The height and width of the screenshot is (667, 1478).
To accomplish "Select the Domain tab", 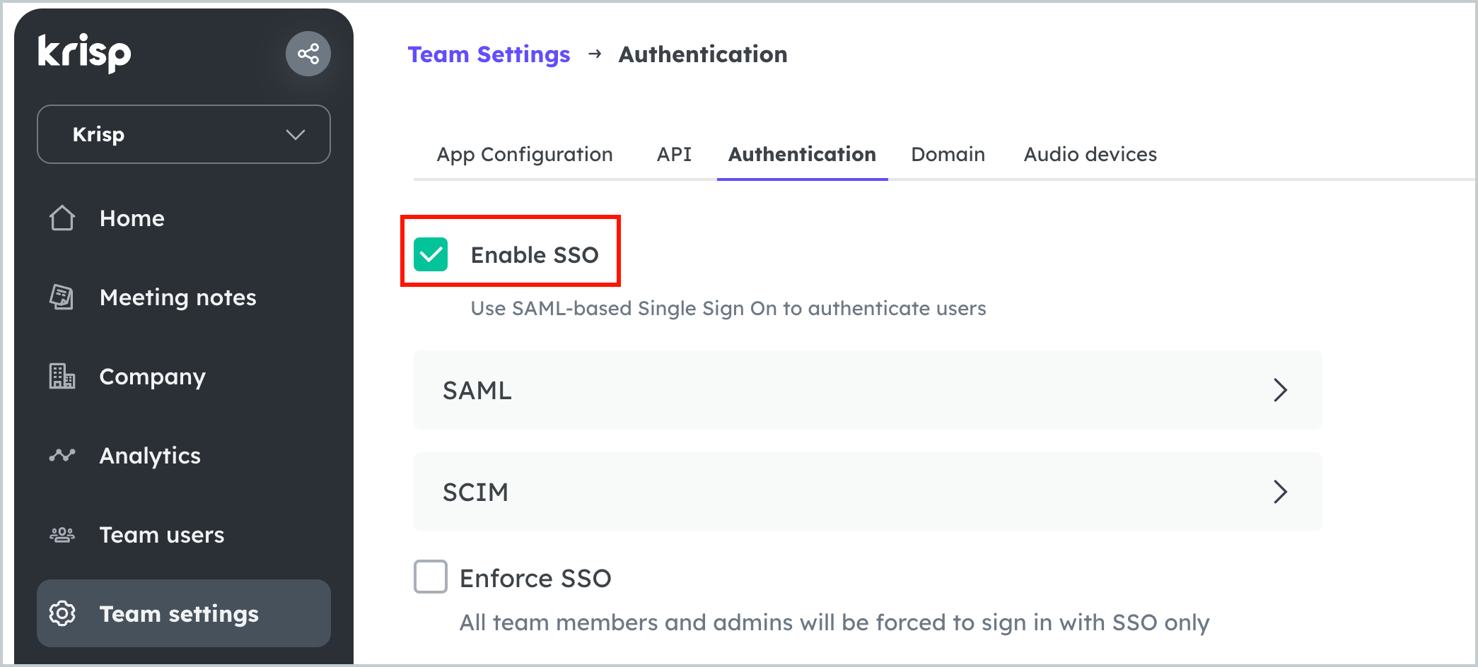I will pyautogui.click(x=948, y=154).
